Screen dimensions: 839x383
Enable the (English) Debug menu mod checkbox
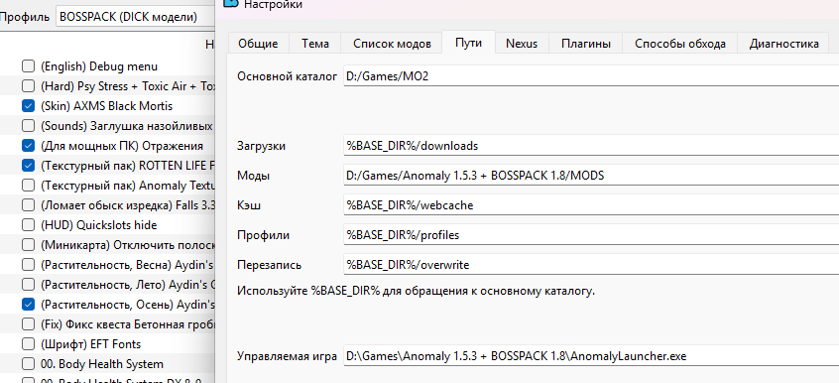click(28, 66)
